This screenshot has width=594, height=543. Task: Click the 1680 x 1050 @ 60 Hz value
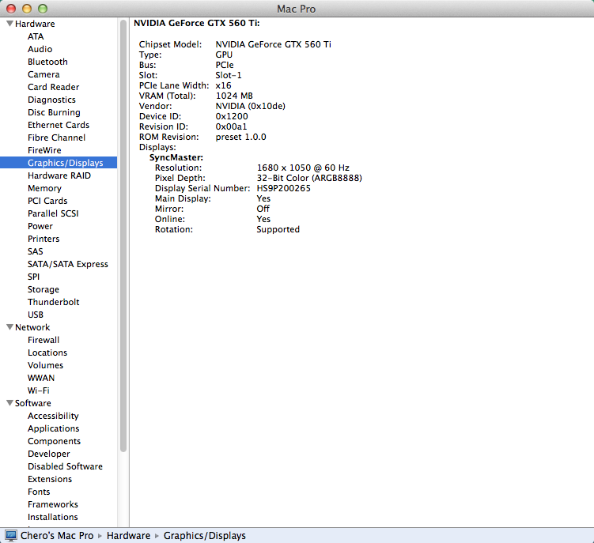pos(303,168)
